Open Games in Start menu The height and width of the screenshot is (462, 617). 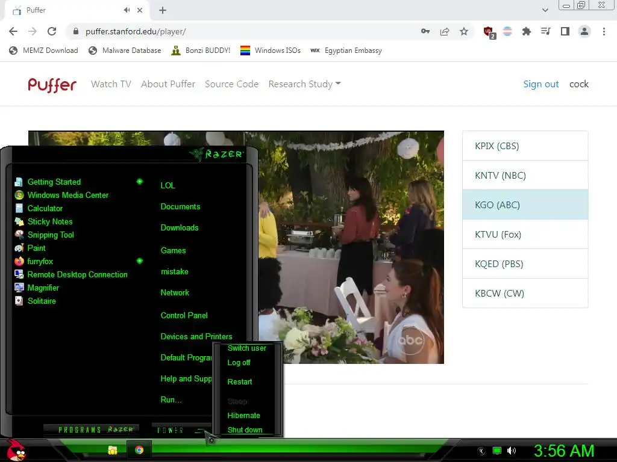click(x=173, y=251)
